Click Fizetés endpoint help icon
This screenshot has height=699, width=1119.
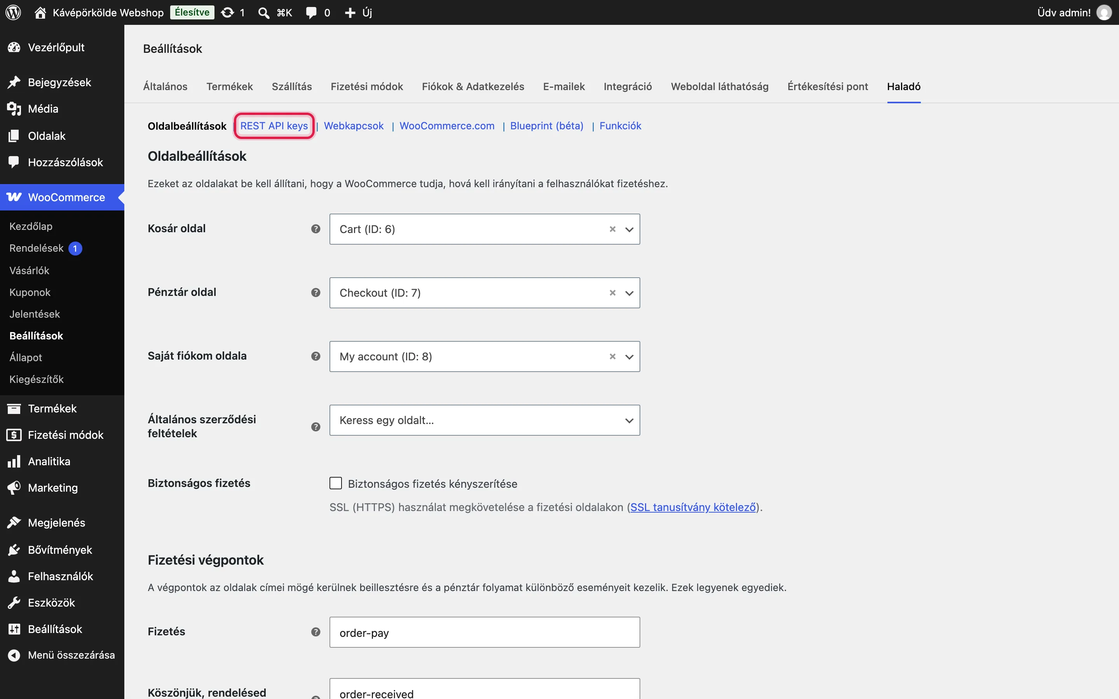tap(316, 632)
